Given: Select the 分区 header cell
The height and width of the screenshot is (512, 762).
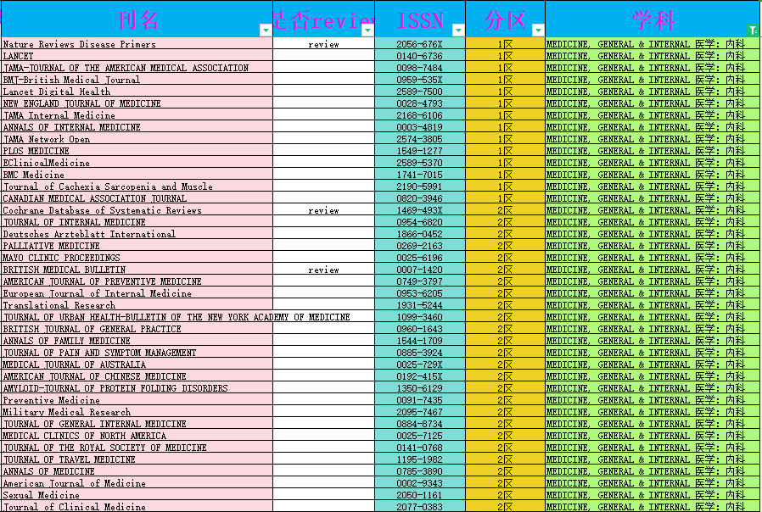Looking at the screenshot, I should point(506,19).
